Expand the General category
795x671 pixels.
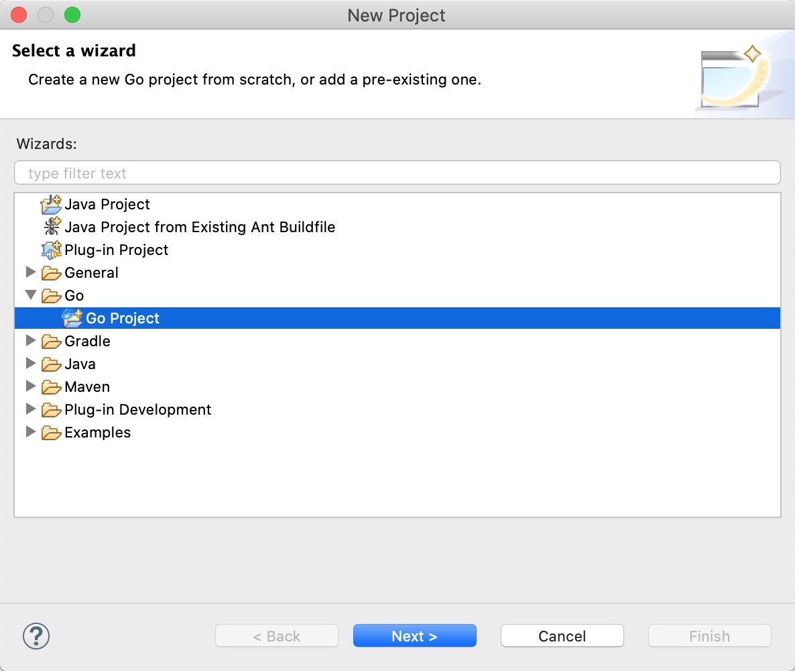click(30, 272)
